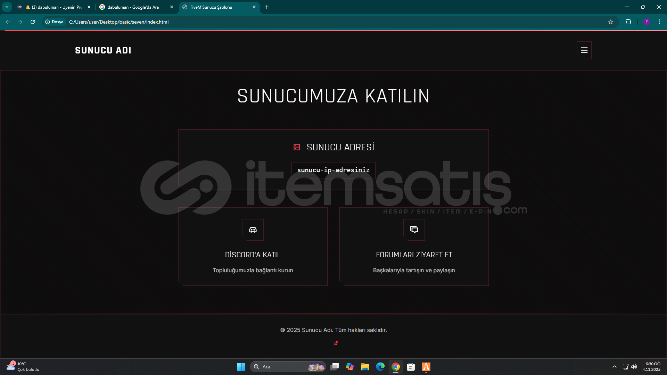Image resolution: width=667 pixels, height=375 pixels.
Task: Open the browser extensions puzzle icon
Action: coord(628,22)
